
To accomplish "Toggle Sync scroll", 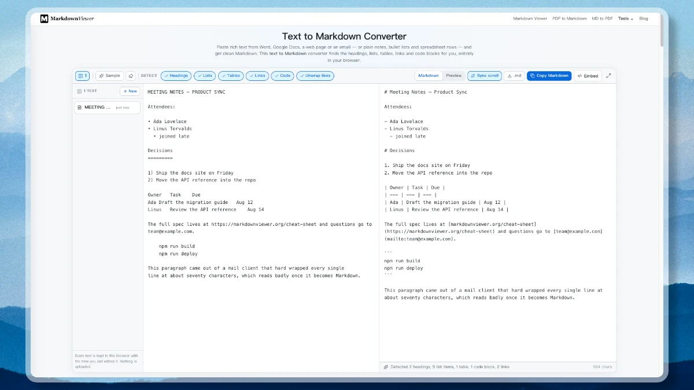I will (485, 76).
